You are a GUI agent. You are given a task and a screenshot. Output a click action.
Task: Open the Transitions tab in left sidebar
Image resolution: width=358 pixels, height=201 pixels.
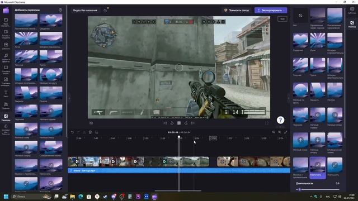(x=6, y=117)
